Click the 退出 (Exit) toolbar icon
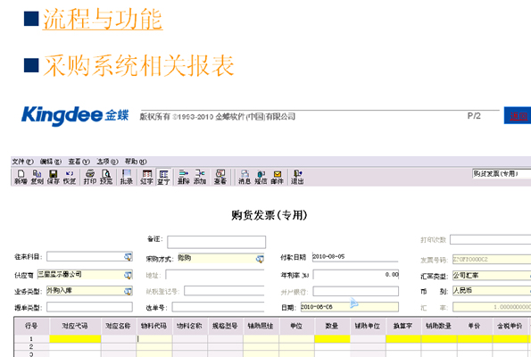The image size is (531, 357). pyautogui.click(x=297, y=177)
